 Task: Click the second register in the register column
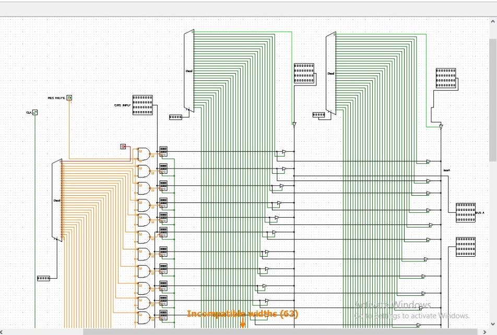[x=163, y=168]
